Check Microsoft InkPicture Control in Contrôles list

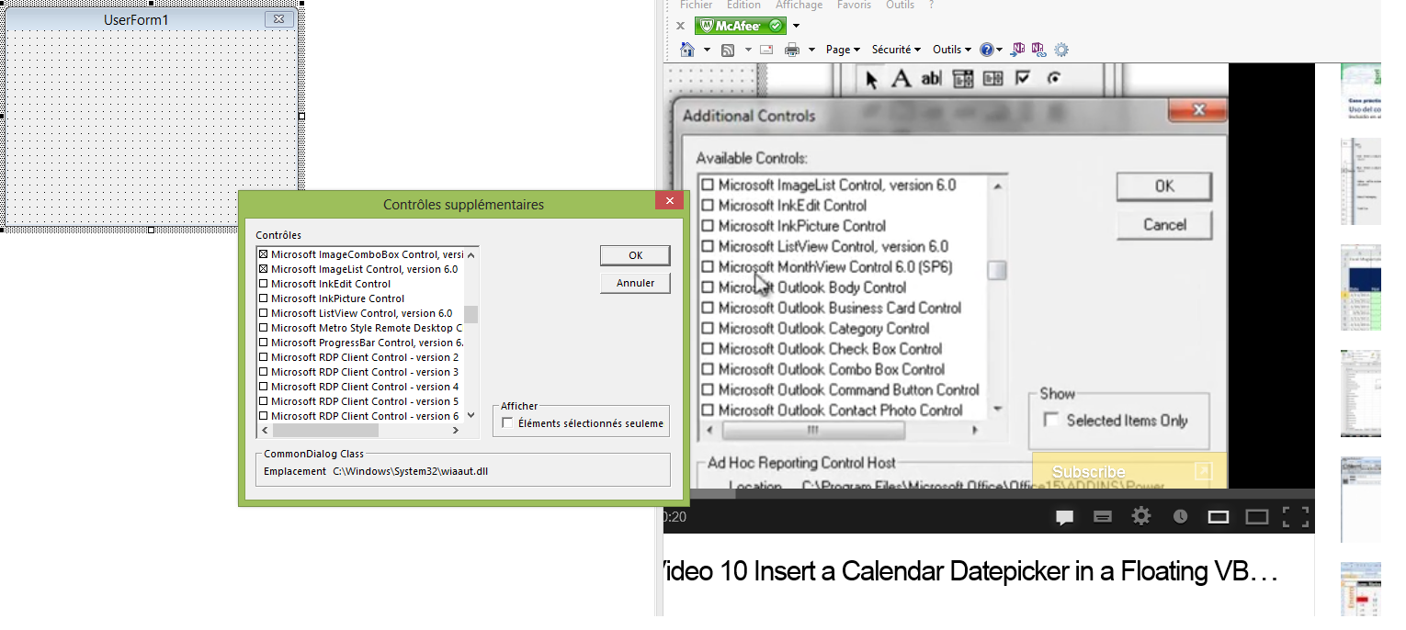(x=264, y=298)
